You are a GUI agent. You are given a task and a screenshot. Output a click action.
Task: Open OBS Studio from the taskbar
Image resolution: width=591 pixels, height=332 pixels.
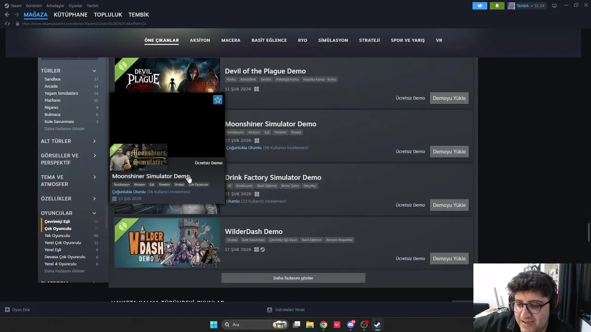tap(364, 325)
